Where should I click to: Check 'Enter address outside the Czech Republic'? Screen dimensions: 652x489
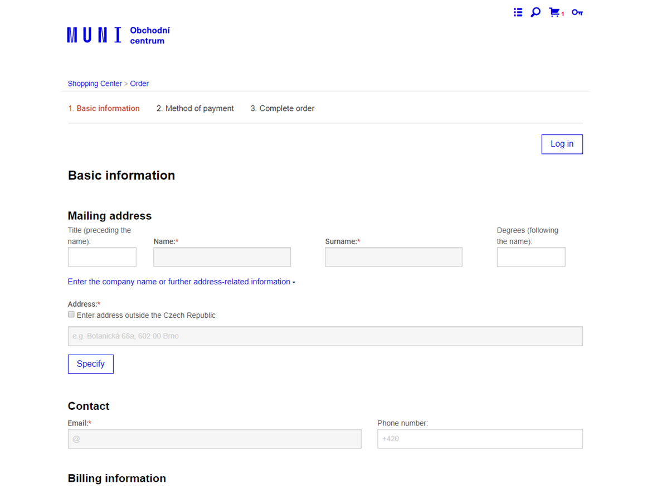click(x=71, y=314)
